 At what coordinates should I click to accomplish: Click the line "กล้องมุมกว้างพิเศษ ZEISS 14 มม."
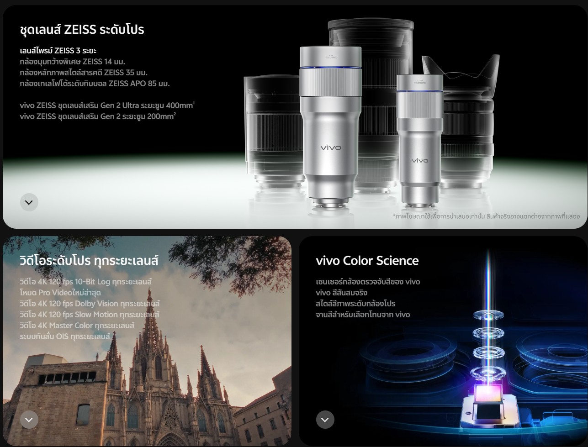pyautogui.click(x=73, y=61)
